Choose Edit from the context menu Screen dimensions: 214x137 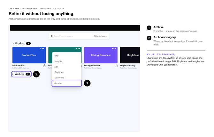click(x=67, y=67)
